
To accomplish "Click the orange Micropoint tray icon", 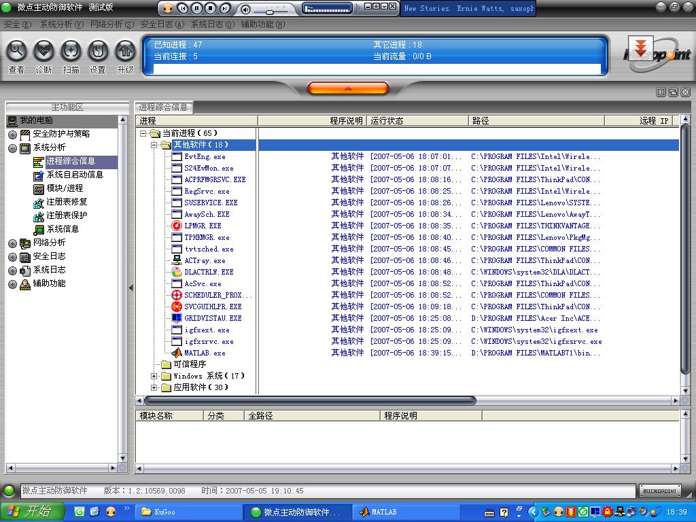I will click(x=571, y=512).
